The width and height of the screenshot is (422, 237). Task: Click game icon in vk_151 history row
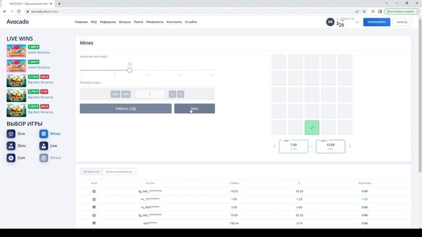[x=94, y=199]
